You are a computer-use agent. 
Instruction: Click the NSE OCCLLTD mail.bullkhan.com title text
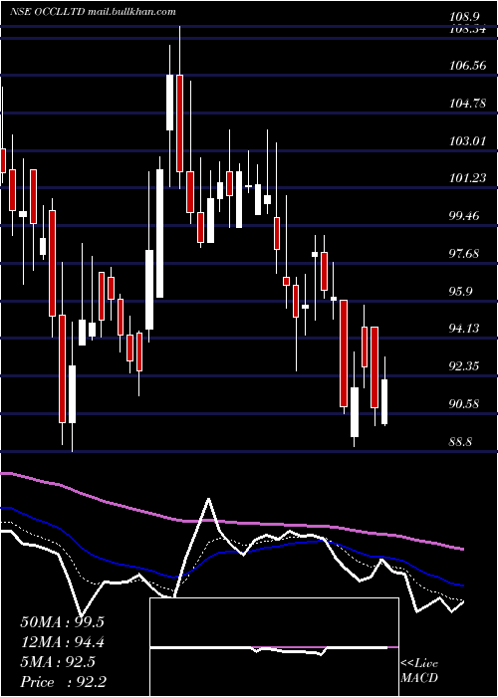[93, 12]
